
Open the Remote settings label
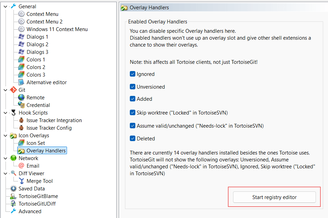tap(35, 97)
